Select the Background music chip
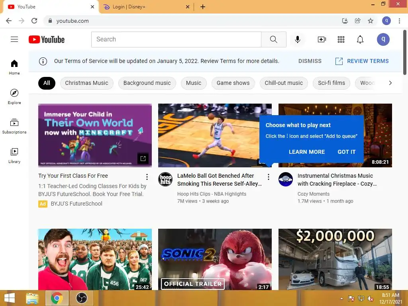This screenshot has width=408, height=306. pyautogui.click(x=147, y=83)
